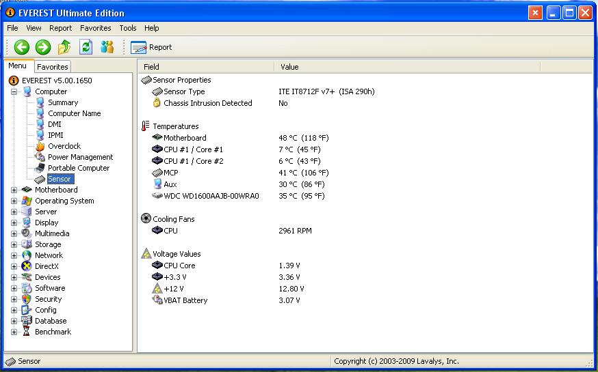This screenshot has width=598, height=372.
Task: Click the Benchmark hourglass icon in the tree
Action: click(27, 332)
